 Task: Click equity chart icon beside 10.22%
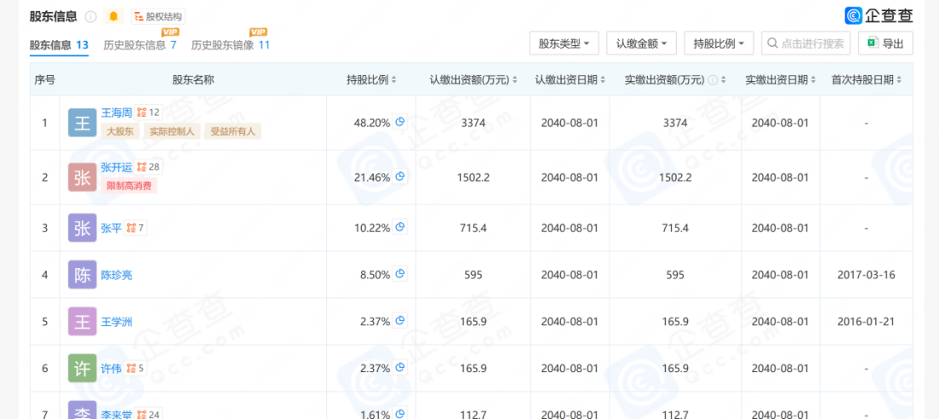pos(400,227)
